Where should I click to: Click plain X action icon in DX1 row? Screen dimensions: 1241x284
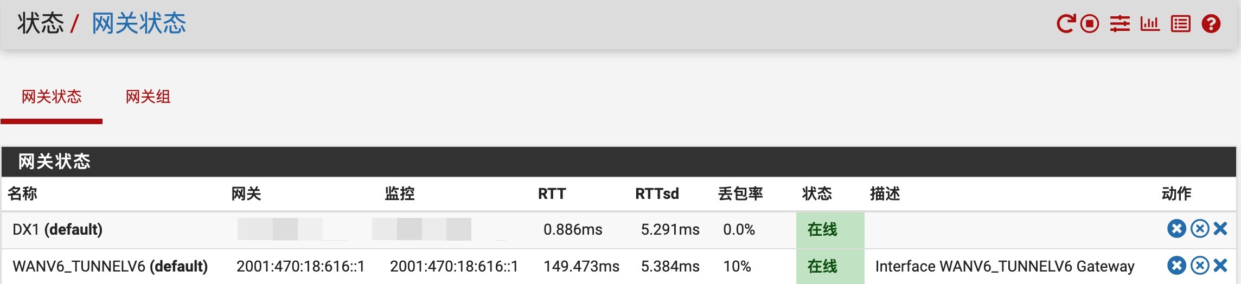point(1220,229)
